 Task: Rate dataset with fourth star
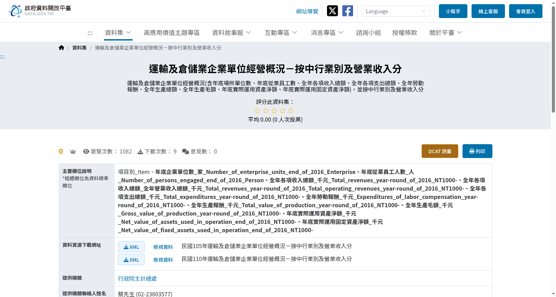coord(283,111)
